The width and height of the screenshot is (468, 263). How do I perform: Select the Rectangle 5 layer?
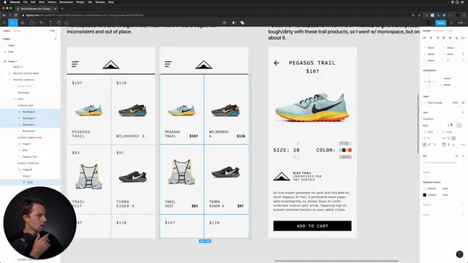(30, 112)
